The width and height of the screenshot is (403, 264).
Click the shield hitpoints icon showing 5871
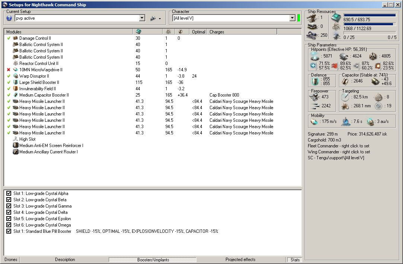pos(314,56)
